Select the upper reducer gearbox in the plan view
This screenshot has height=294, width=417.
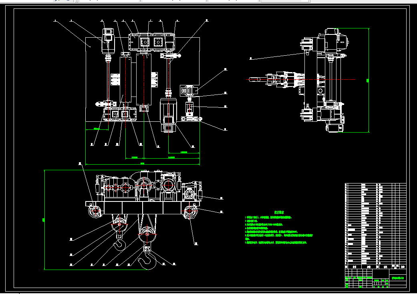click(151, 42)
